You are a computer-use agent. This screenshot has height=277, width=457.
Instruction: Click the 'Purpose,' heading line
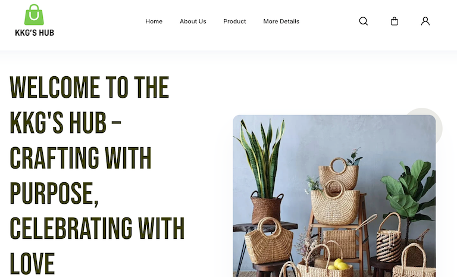pyautogui.click(x=54, y=193)
